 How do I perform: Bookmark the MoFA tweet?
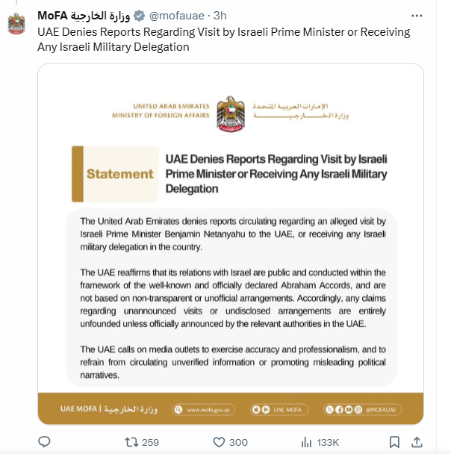coord(394,442)
